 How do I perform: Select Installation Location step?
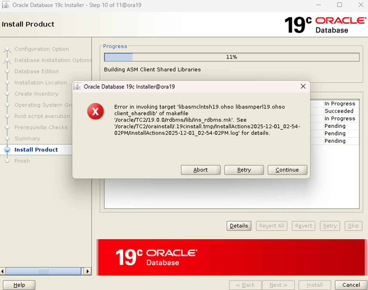(41, 83)
